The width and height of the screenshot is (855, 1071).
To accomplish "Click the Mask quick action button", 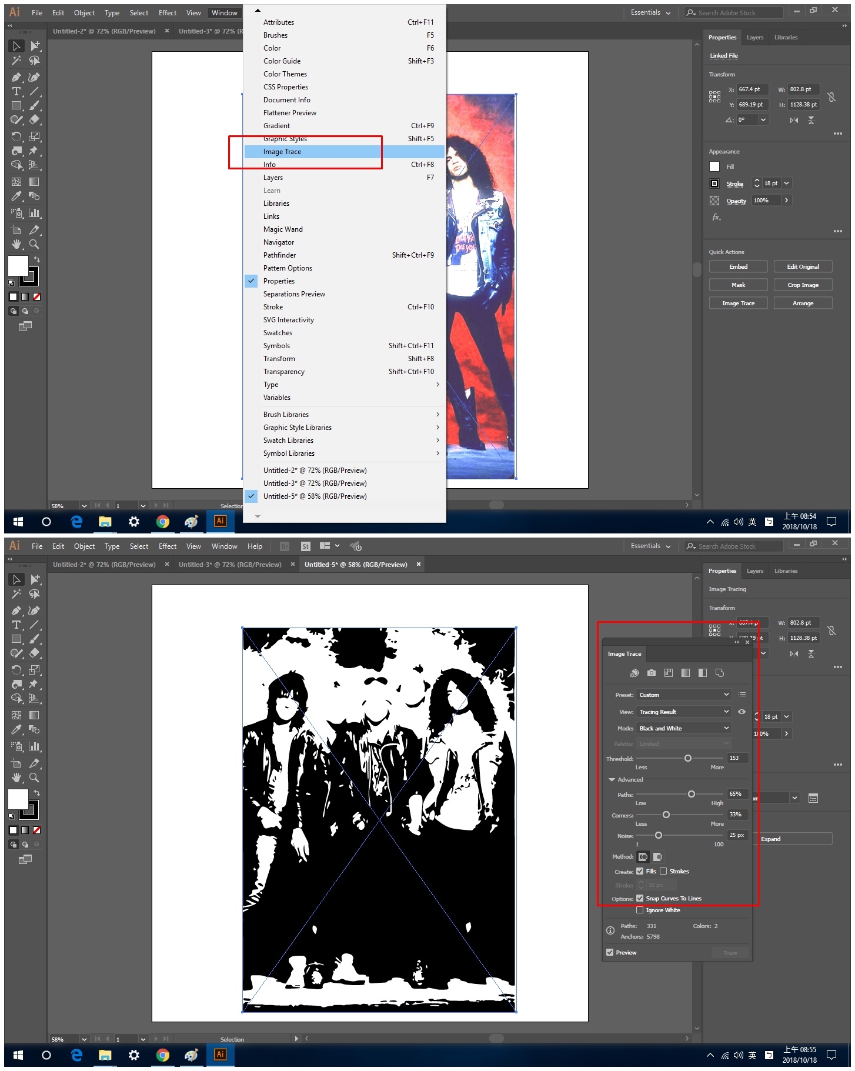I will click(x=738, y=285).
